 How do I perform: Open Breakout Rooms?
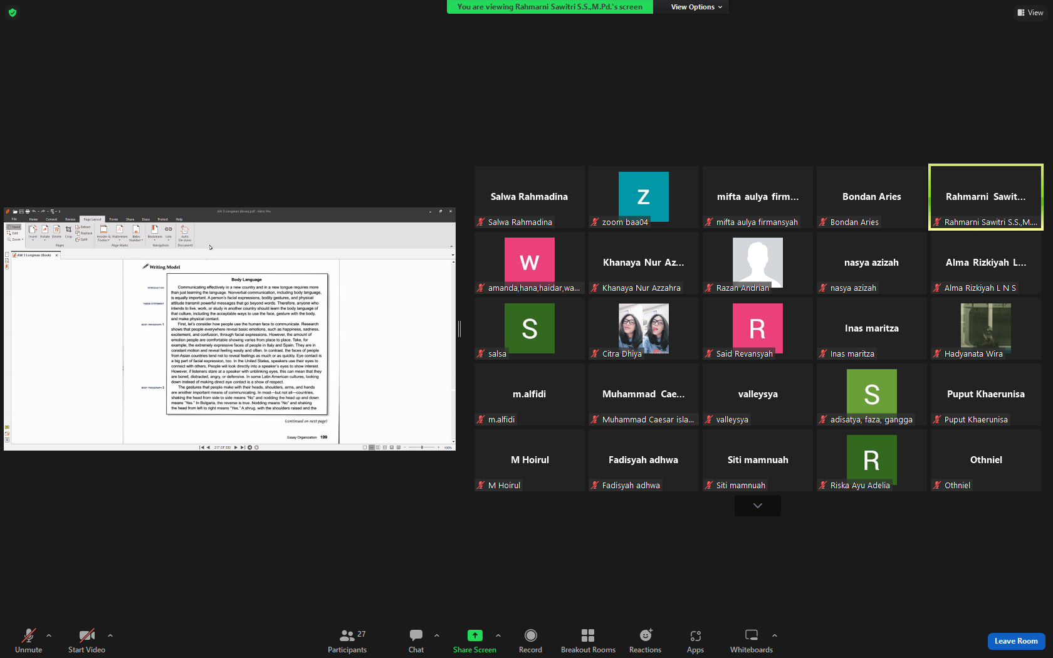pos(588,642)
